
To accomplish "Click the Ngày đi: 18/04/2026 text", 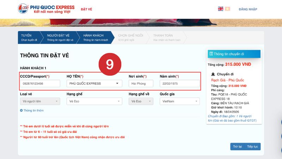I will (x=225, y=112).
